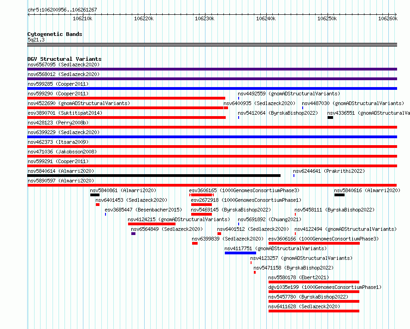The width and height of the screenshot is (410, 329).
Task: Select nsv6399839 (Sedlazeck2020) label
Action: [x=228, y=239]
